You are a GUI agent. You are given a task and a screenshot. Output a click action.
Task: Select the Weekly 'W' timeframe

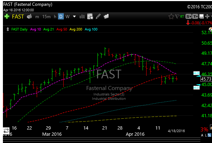click(x=67, y=17)
